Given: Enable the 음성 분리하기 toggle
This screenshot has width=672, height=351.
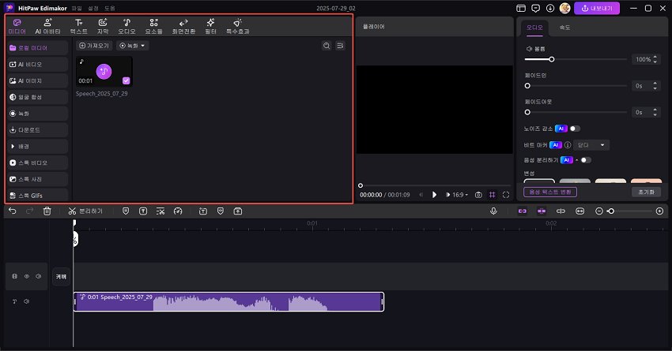Looking at the screenshot, I should tap(585, 160).
